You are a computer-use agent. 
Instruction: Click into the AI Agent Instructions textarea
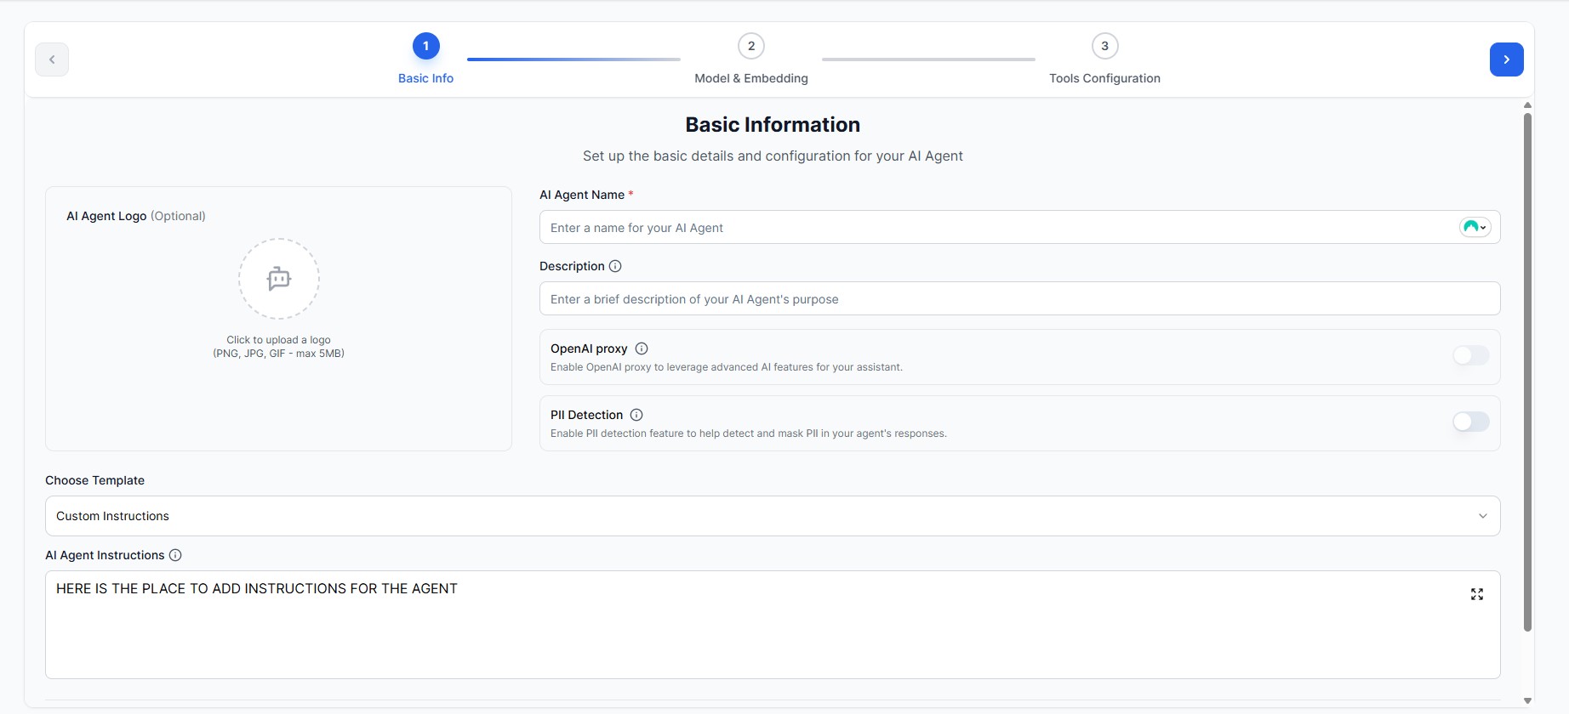pos(773,625)
